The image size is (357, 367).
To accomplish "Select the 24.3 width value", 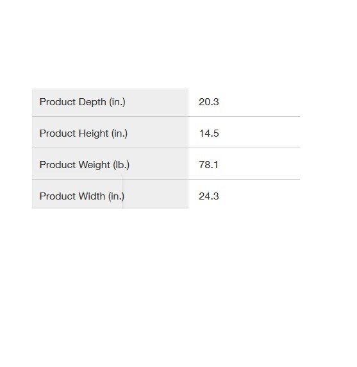I will coord(209,196).
